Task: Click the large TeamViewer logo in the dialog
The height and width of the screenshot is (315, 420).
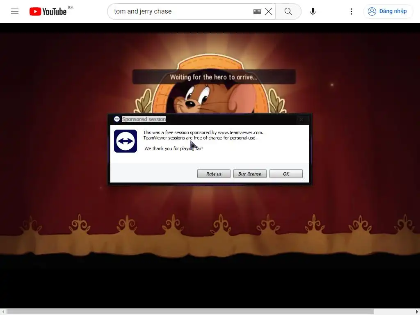Action: 126,141
